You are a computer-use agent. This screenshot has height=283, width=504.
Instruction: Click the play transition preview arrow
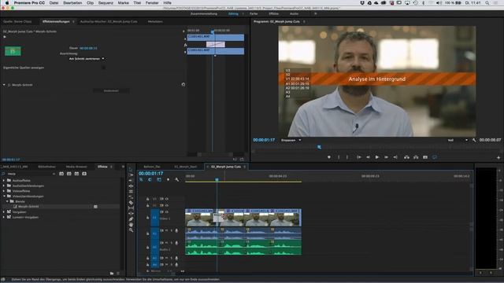[5, 37]
